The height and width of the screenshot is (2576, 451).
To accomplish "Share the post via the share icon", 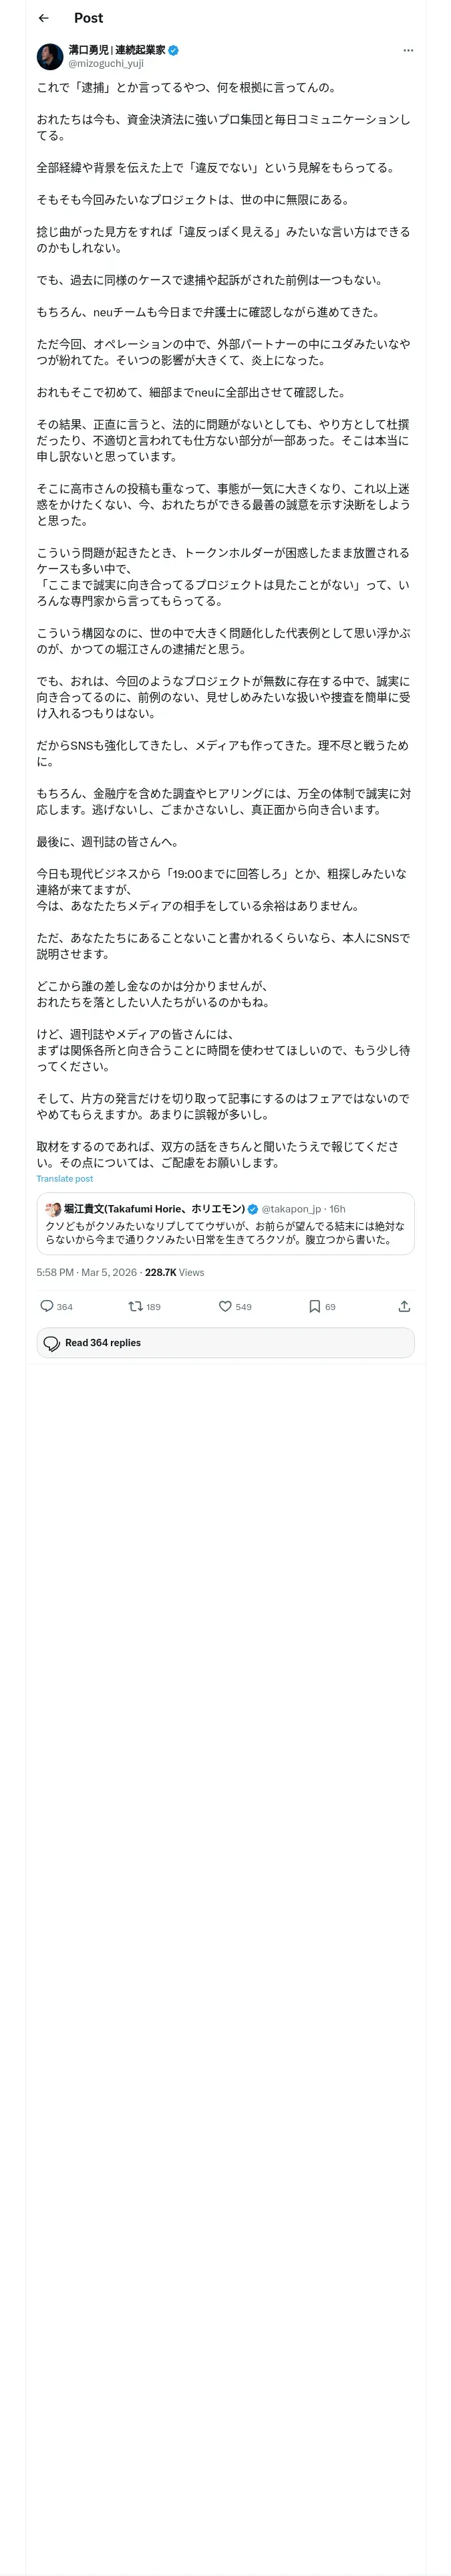I will pos(404,1306).
